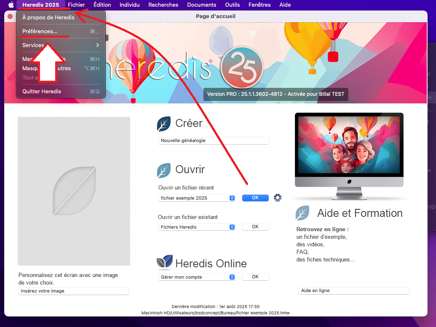Image resolution: width=436 pixels, height=327 pixels.
Task: Expand the 'fichier exemple 2025' recent file dropdown
Action: tap(197, 198)
